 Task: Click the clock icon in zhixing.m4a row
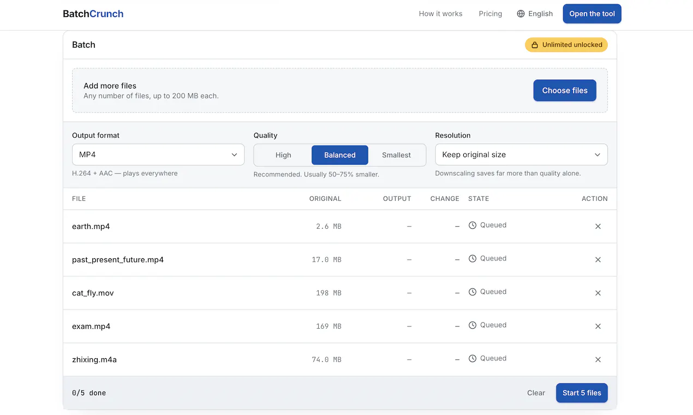(x=473, y=358)
